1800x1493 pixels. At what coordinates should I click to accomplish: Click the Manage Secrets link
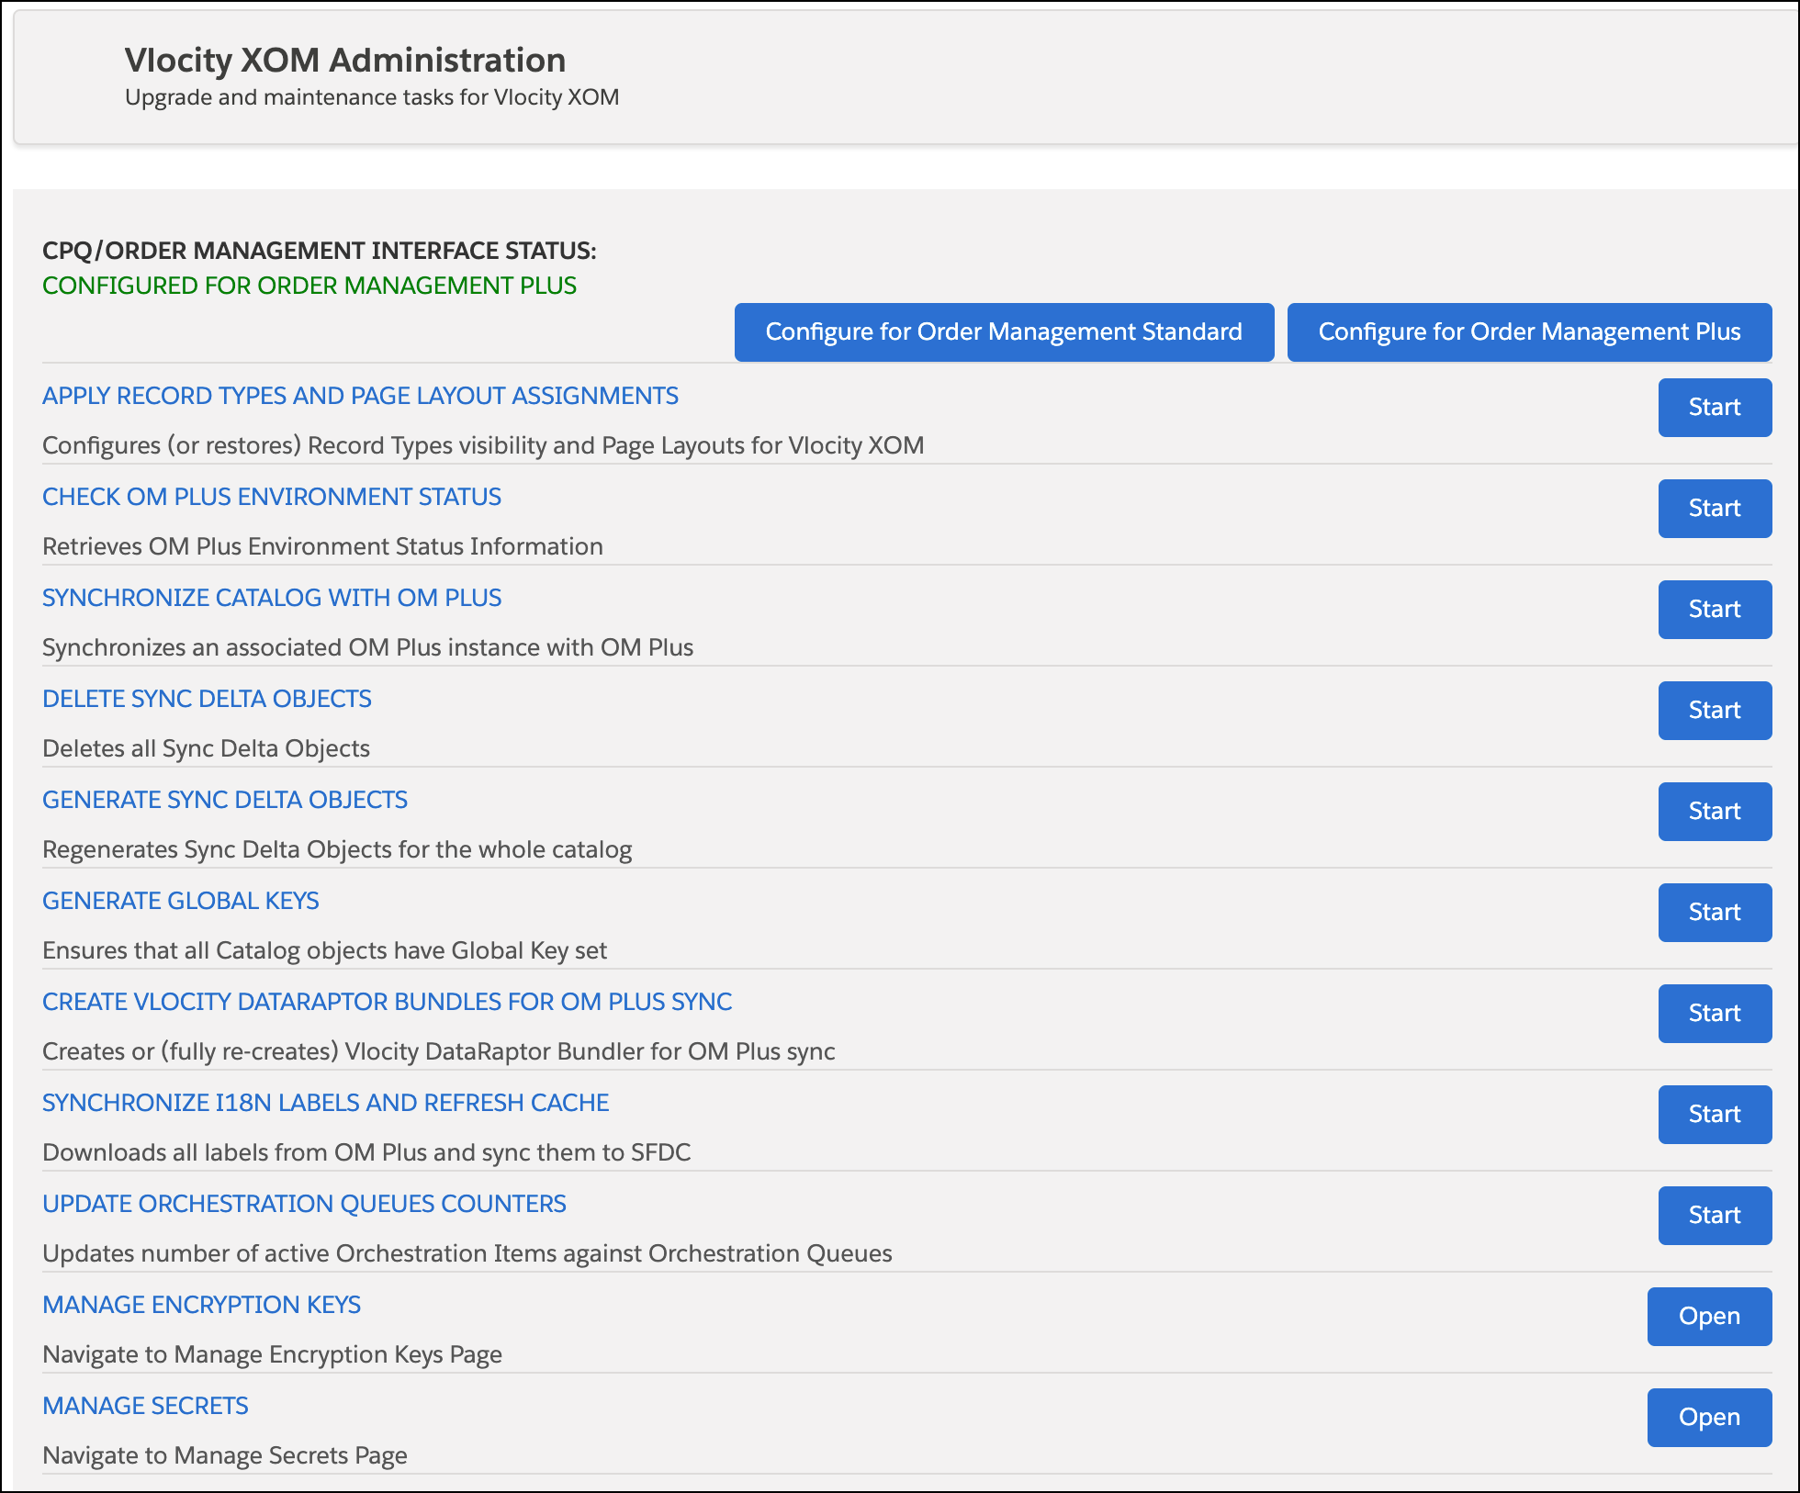tap(144, 1406)
